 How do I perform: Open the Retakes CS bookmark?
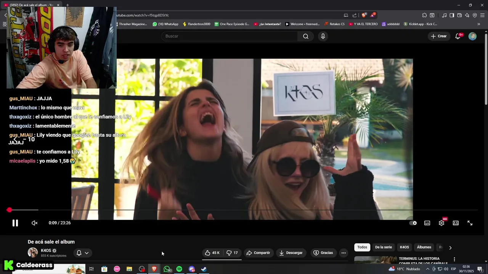click(x=334, y=24)
